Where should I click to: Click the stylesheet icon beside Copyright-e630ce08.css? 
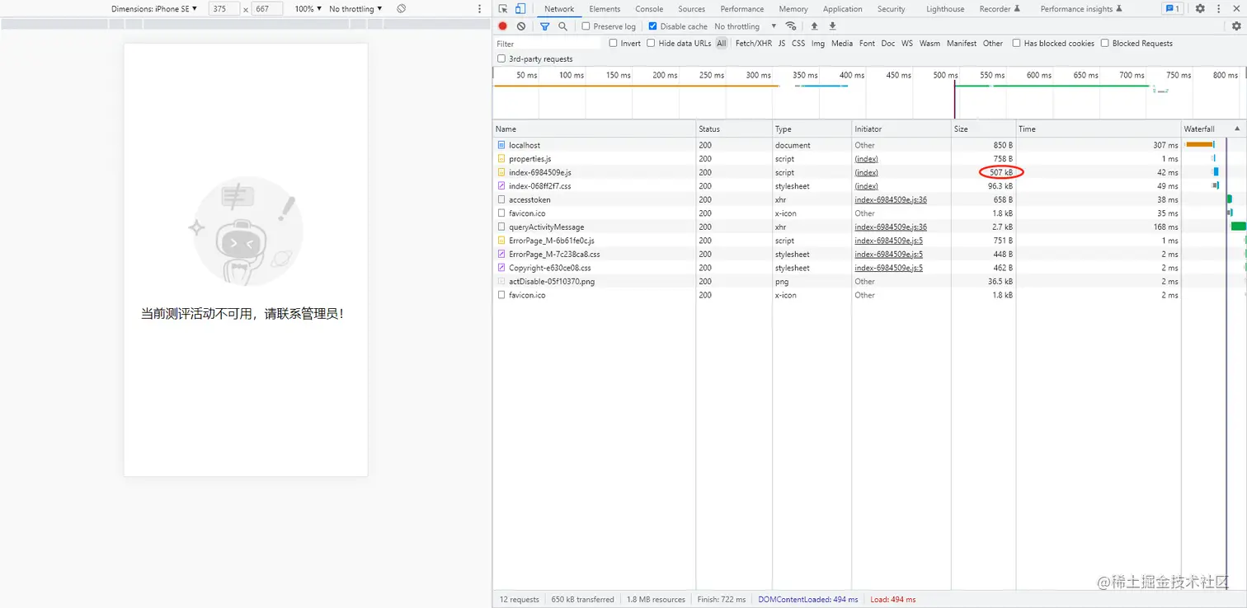point(501,268)
